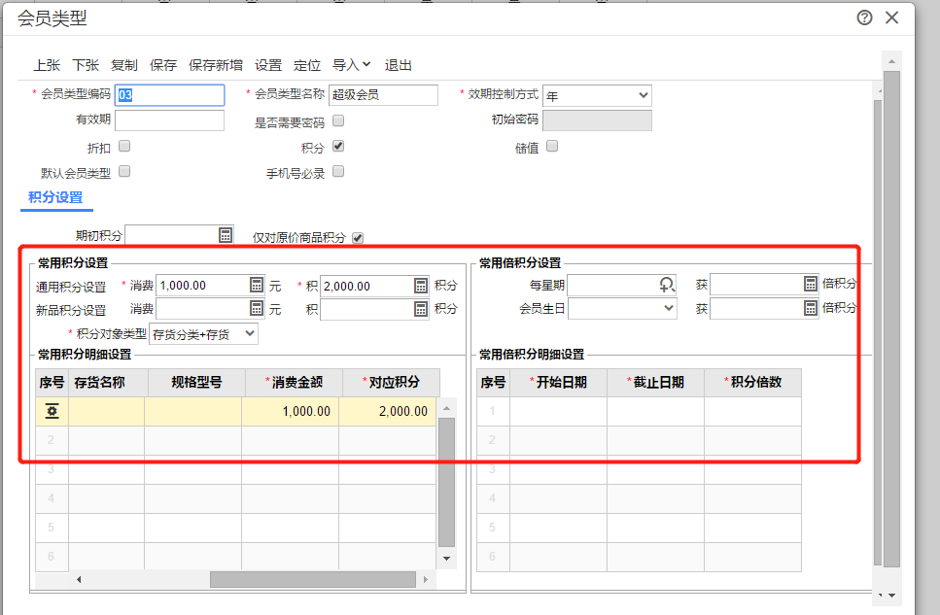Image resolution: width=940 pixels, height=615 pixels.
Task: Open calculator for 会员生日 倍积分 field
Action: pos(811,308)
